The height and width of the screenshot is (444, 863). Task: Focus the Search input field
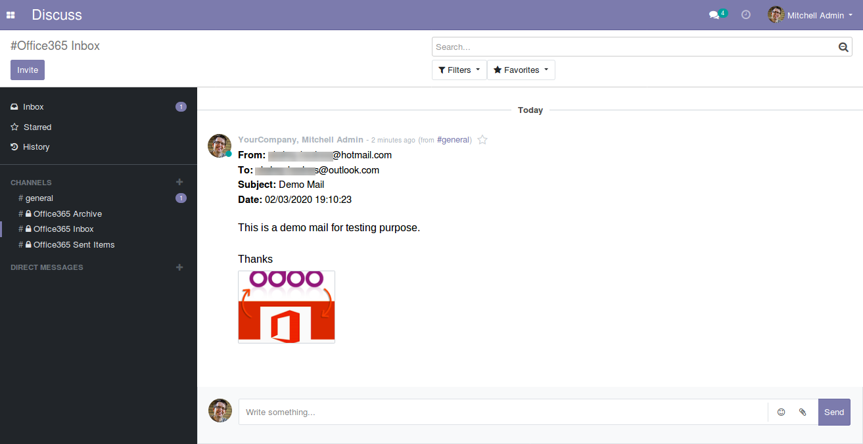(635, 47)
